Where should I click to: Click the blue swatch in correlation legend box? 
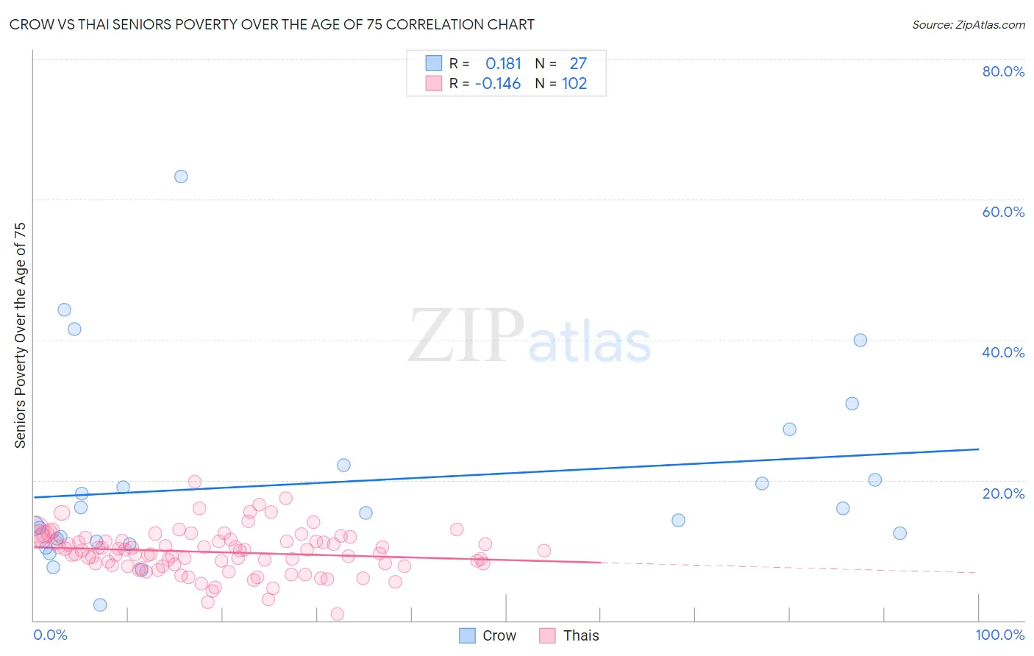434,63
